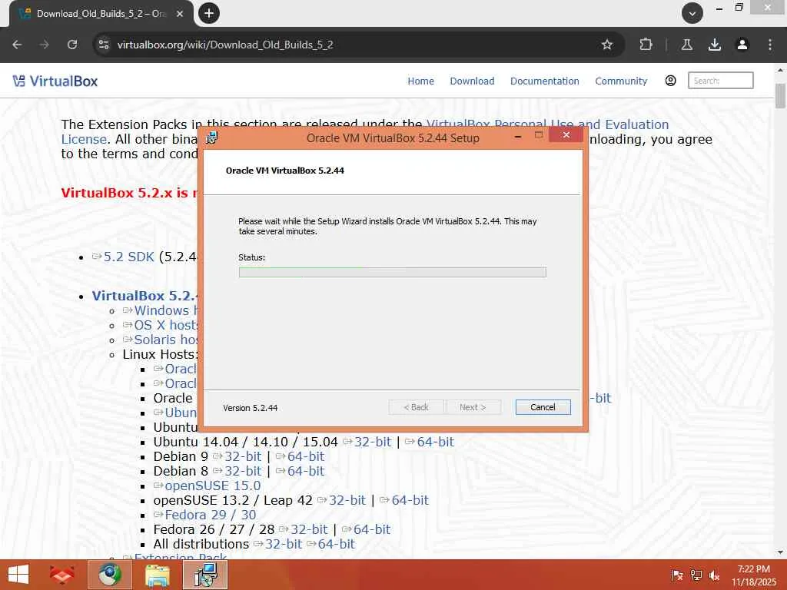The image size is (787, 590).
Task: Click the installer icon in Setup title bar
Action: (x=212, y=138)
